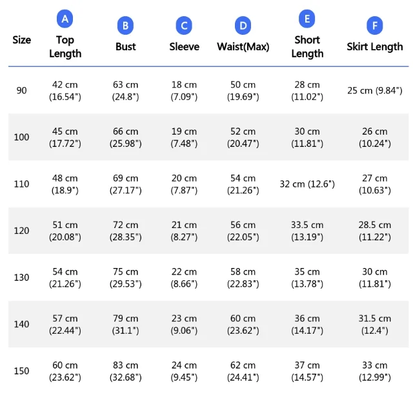This screenshot has width=413, height=393.
Task: Select the Top Length column header
Action: click(x=65, y=47)
